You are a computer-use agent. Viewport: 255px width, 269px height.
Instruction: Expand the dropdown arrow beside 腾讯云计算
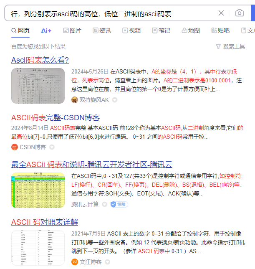(104, 204)
